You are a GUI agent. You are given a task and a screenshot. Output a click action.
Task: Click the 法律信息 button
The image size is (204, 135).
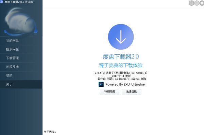pyautogui.click(x=131, y=91)
